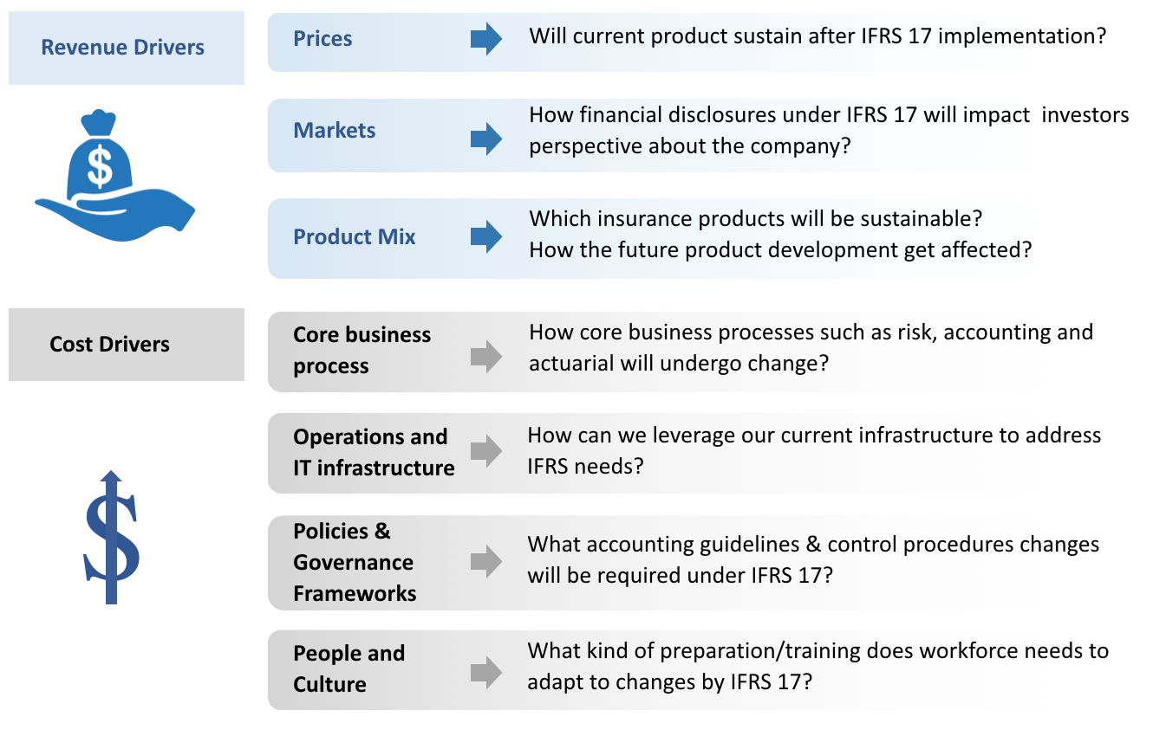1153x736 pixels.
Task: Select the Revenue Drivers header box
Action: [x=126, y=48]
